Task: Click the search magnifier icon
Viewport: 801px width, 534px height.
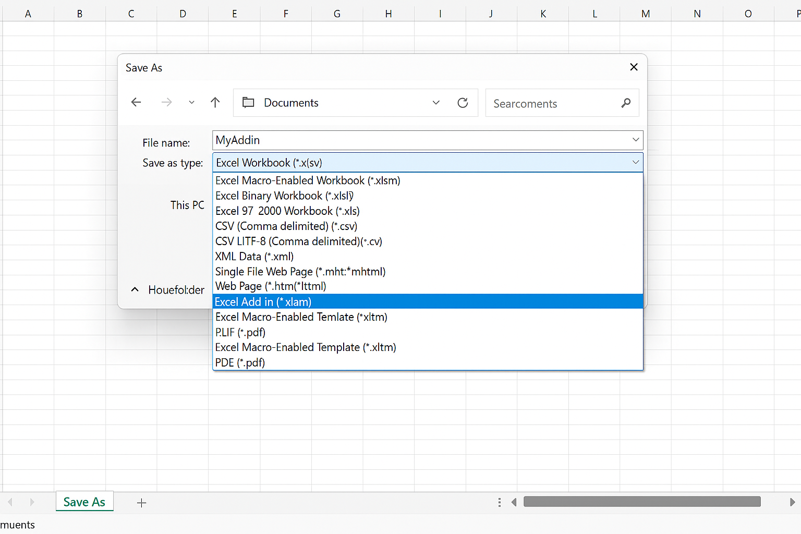Action: pyautogui.click(x=626, y=103)
